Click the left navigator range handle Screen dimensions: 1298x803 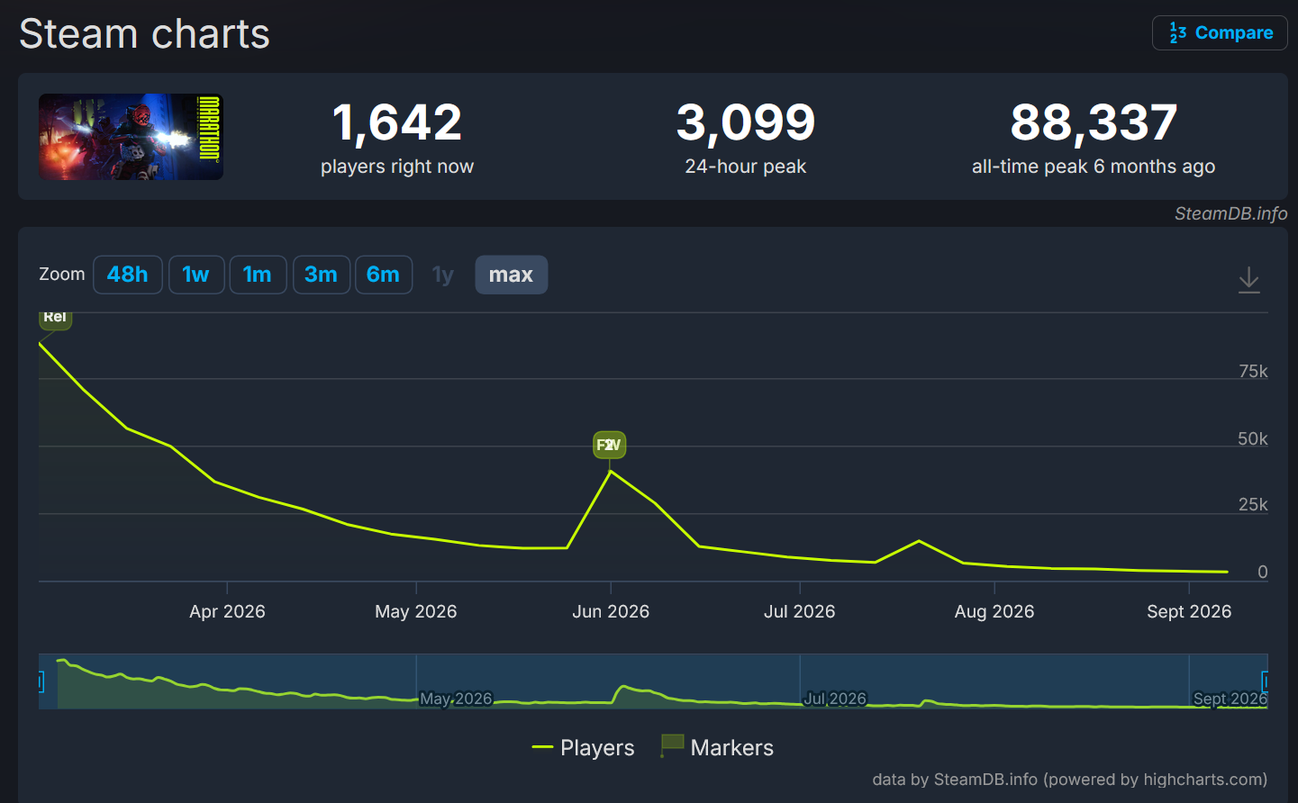41,681
